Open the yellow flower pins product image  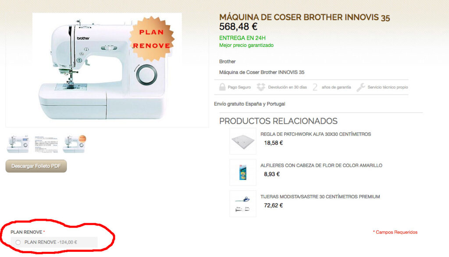click(243, 173)
